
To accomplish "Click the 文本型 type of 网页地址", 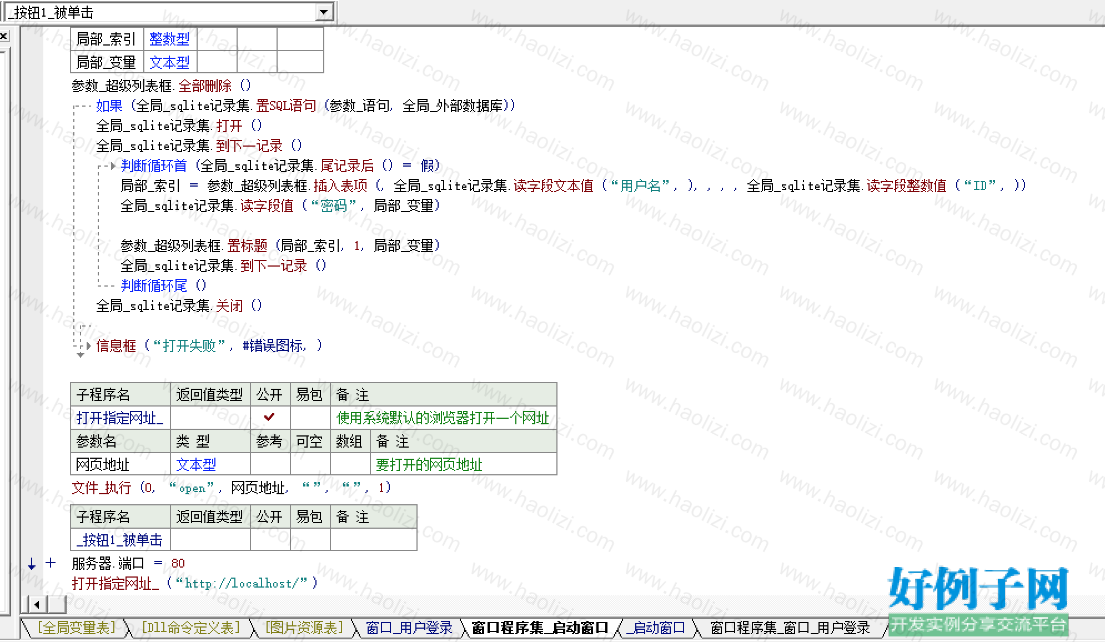I will (x=210, y=464).
